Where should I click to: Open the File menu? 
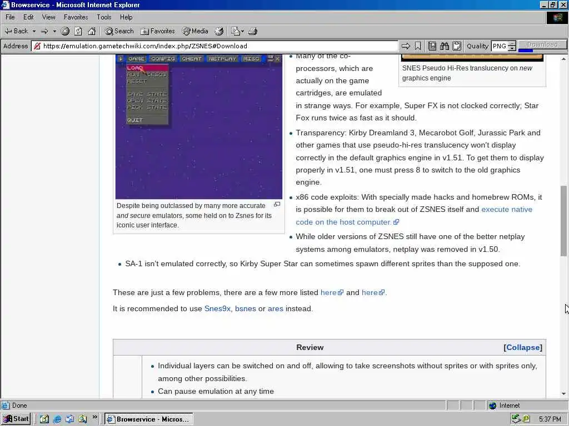click(x=10, y=17)
